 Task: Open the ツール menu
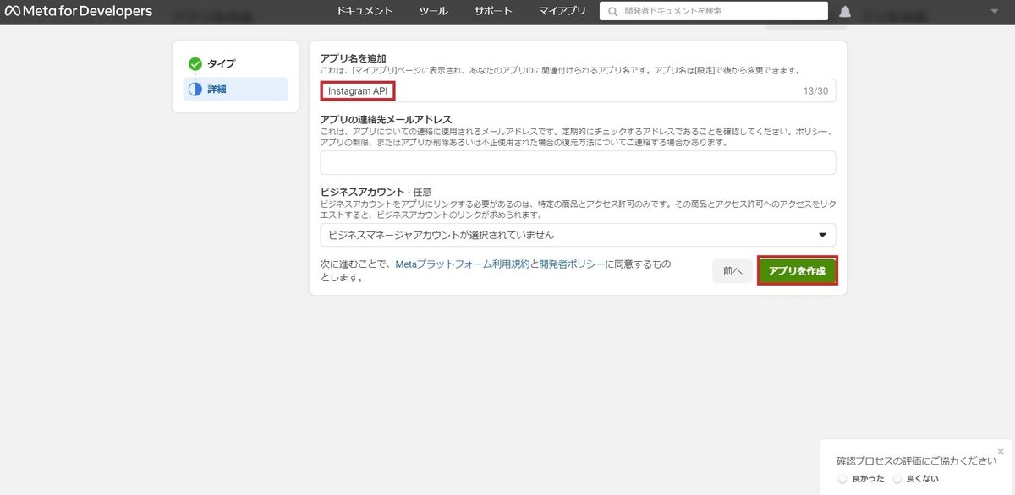point(434,12)
